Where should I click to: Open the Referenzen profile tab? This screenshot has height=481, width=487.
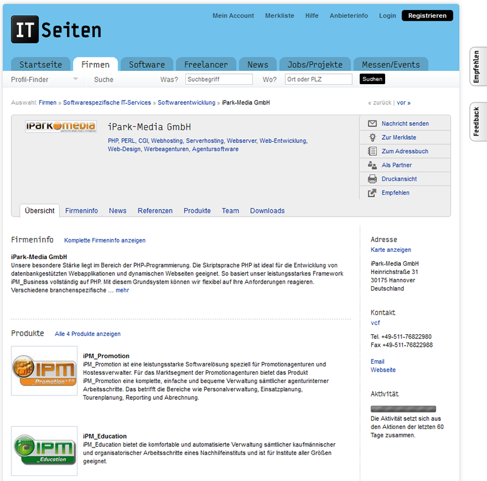155,211
